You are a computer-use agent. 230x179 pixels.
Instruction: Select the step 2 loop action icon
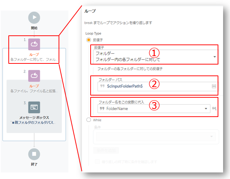coord(34,76)
